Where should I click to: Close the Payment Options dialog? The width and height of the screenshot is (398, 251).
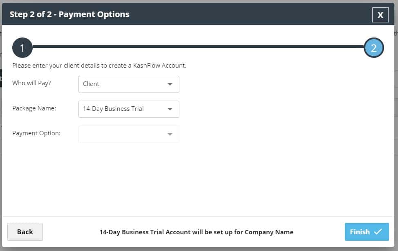point(380,15)
